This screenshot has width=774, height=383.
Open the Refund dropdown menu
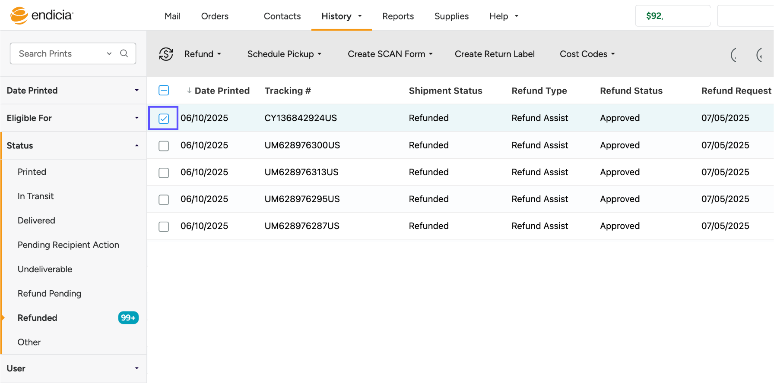[x=202, y=54]
